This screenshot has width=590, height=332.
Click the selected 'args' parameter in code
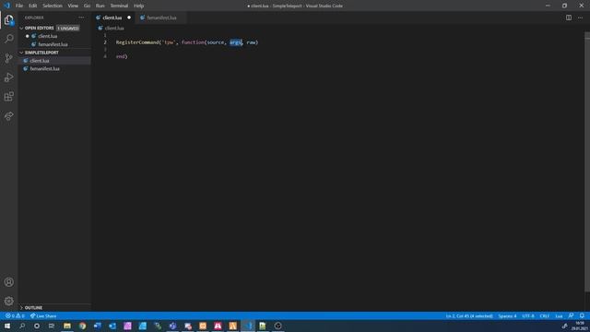point(236,42)
